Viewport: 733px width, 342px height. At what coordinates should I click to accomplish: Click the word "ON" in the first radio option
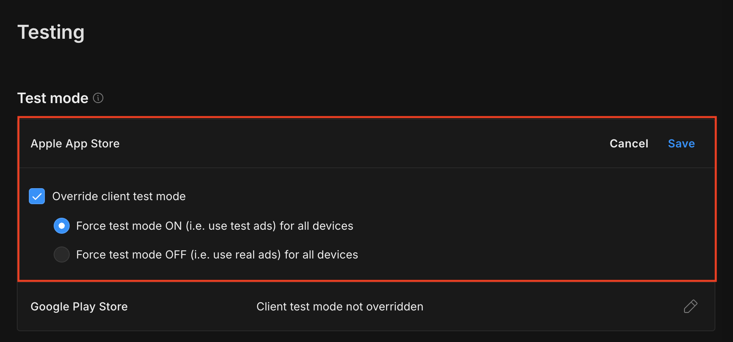point(173,226)
